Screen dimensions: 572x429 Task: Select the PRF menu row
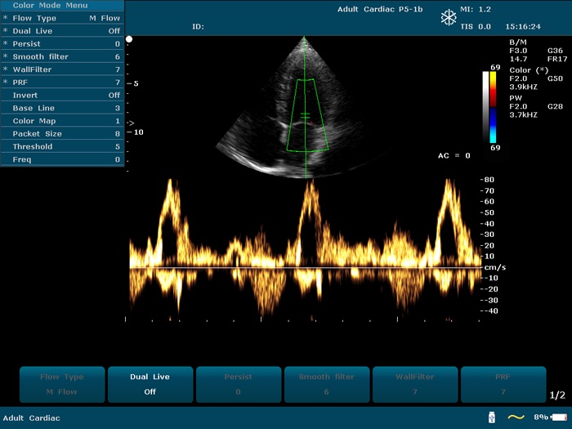tap(62, 82)
